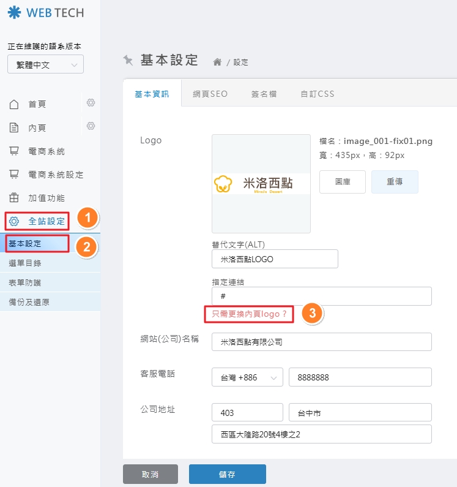Click the postal code field showing 403
Screen dimensions: 457x487
coord(247,412)
